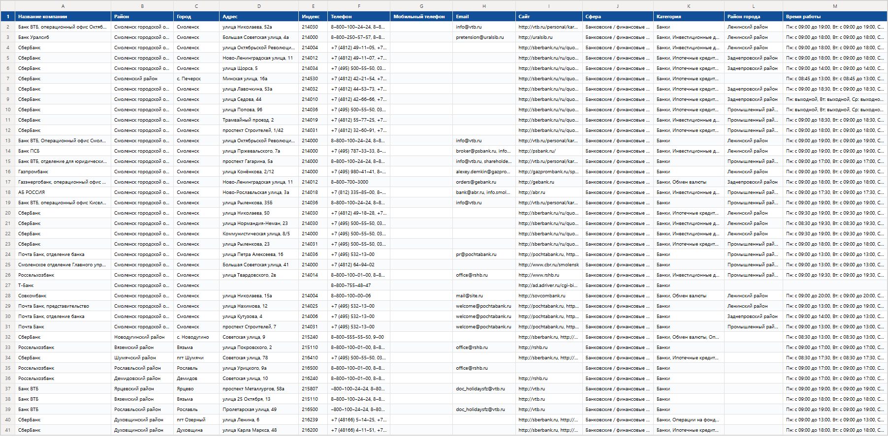Click the orders@gebank.ru email cell

(484, 182)
